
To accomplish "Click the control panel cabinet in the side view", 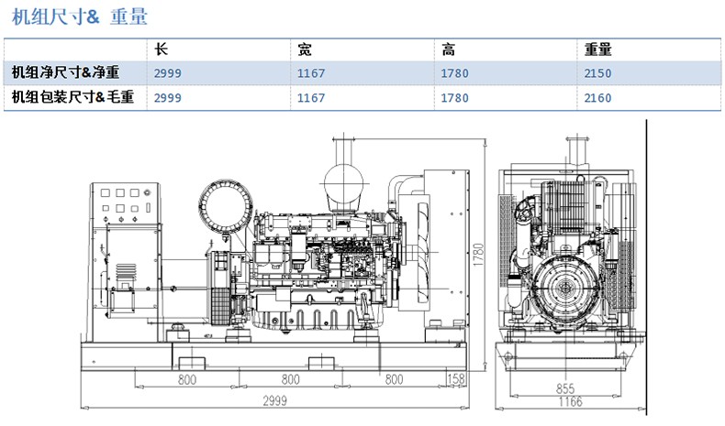I will pos(120,257).
